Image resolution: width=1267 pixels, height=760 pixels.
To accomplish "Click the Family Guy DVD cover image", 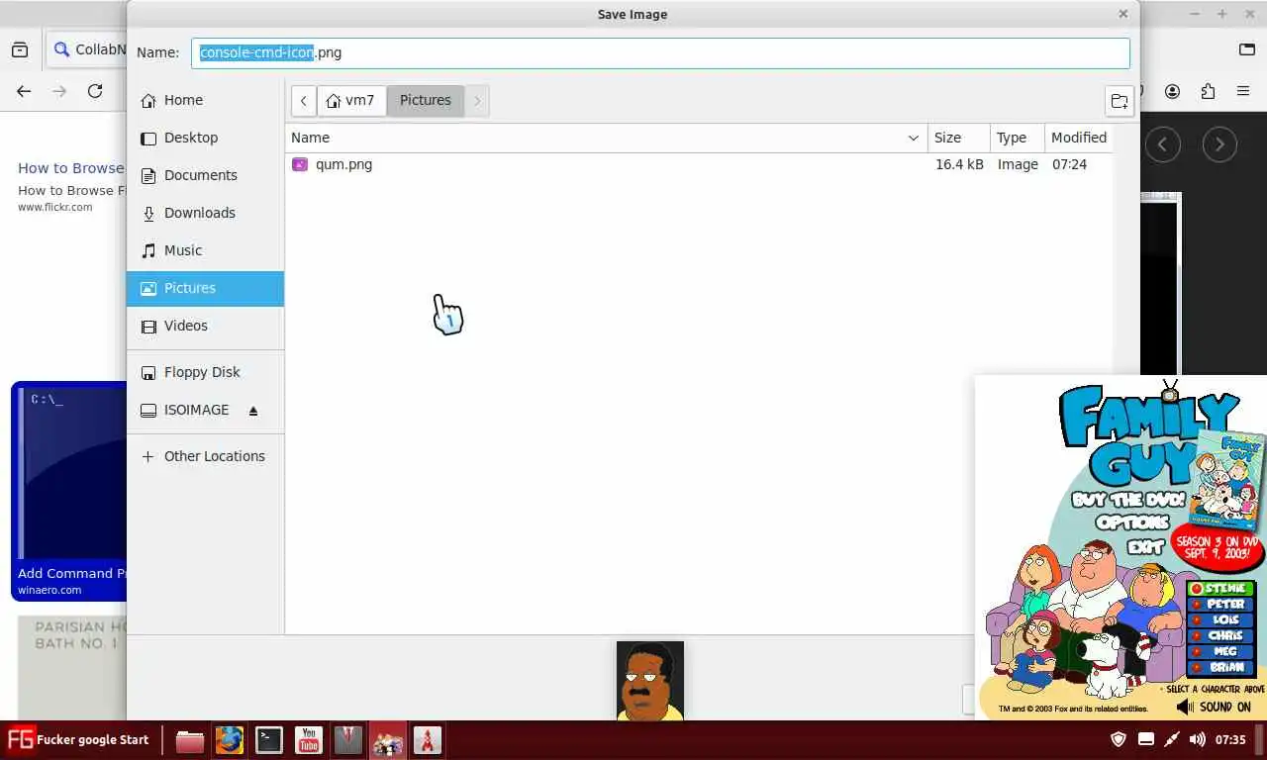I will pyautogui.click(x=1228, y=479).
